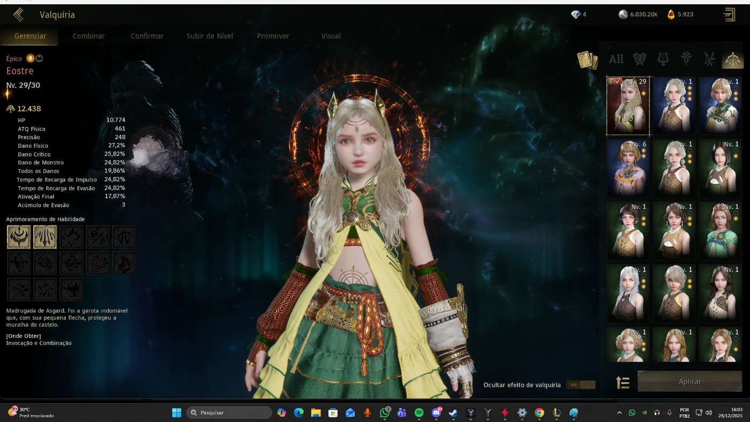Select the first highlighted skill enhancement icon
The image size is (750, 422).
[18, 237]
